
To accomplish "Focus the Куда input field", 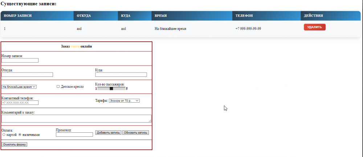I will (x=121, y=74).
